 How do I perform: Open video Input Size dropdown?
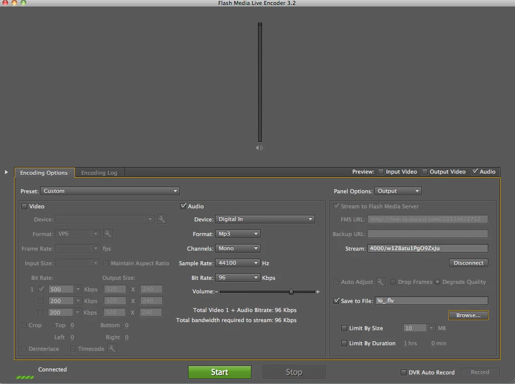(78, 263)
